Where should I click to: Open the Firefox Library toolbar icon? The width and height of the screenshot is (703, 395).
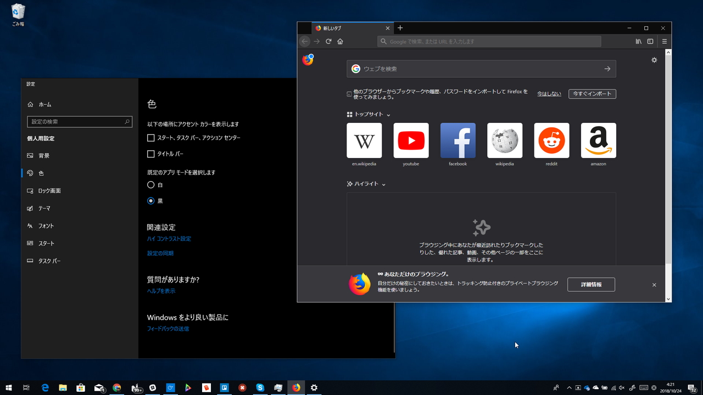click(638, 41)
